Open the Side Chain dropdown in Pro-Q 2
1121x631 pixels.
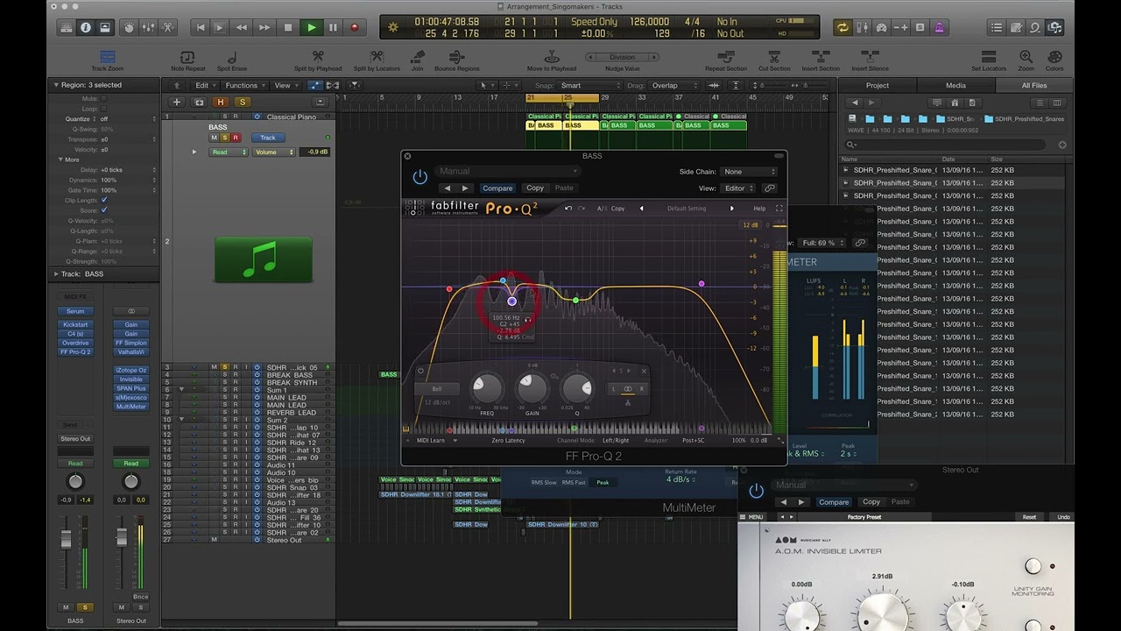coord(749,172)
